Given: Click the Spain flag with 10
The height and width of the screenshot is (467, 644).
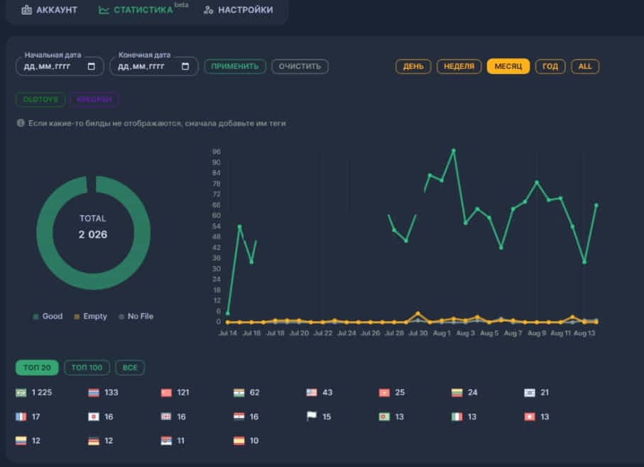Looking at the screenshot, I should pos(239,441).
